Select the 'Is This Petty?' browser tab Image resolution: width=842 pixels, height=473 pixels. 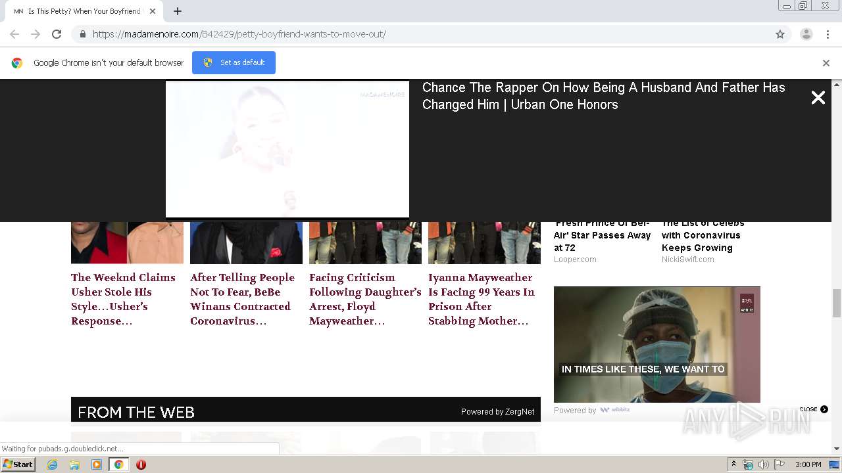point(84,11)
